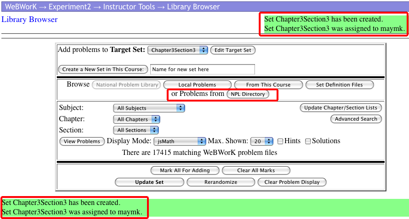This screenshot has width=409, height=219.
Task: Click '17415 matching WeBWorK problem files' text
Action: pyautogui.click(x=215, y=153)
